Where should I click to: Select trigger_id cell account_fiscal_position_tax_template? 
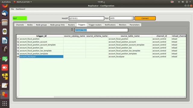[x=41, y=51]
